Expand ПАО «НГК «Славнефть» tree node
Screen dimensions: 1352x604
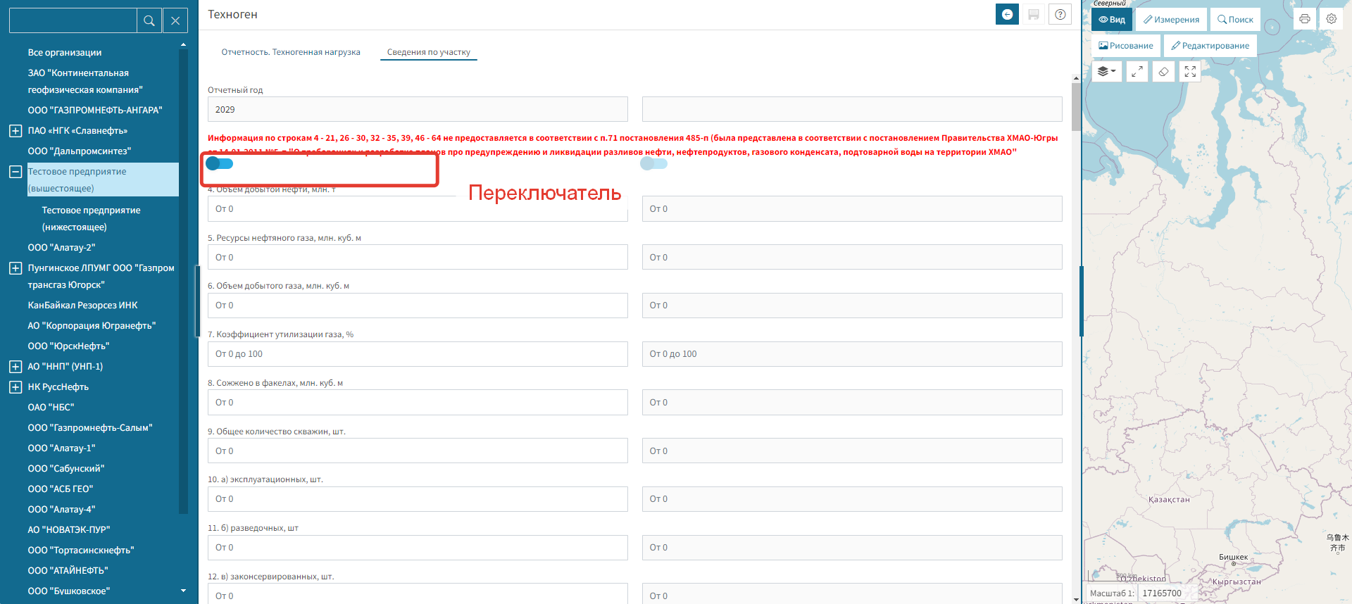[x=15, y=131]
